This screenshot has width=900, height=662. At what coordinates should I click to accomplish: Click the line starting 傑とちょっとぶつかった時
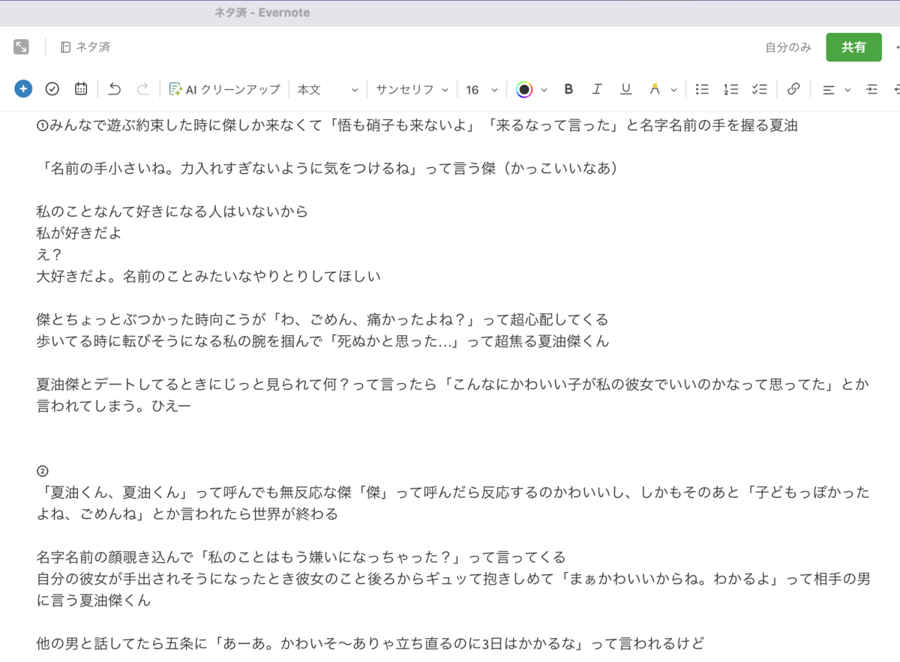tap(322, 319)
